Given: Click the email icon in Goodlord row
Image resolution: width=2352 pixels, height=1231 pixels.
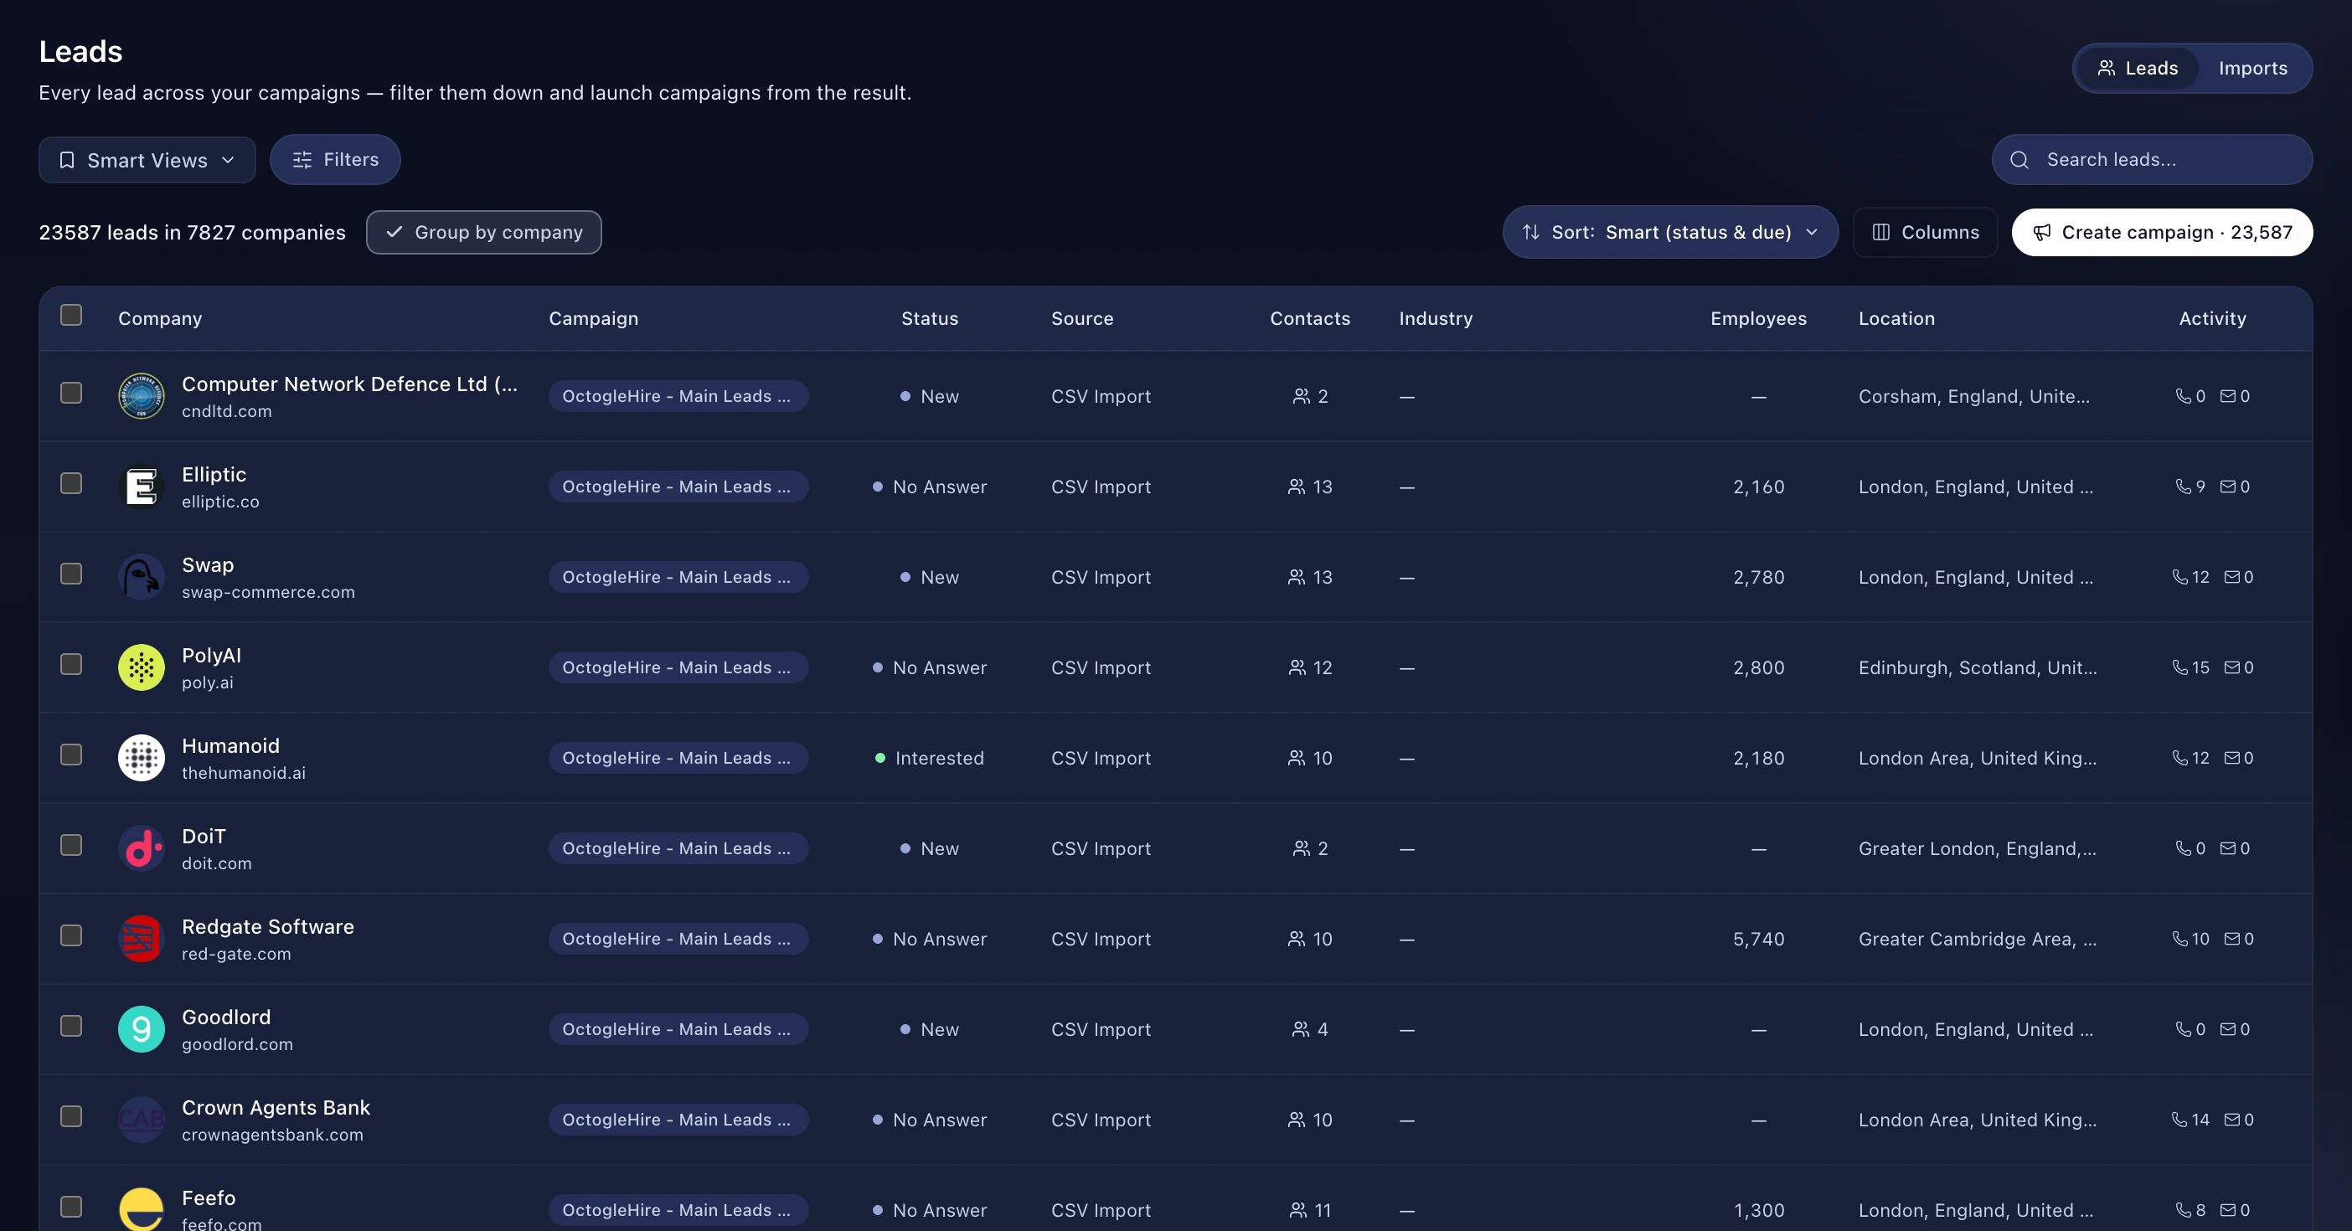Looking at the screenshot, I should pos(2228,1028).
